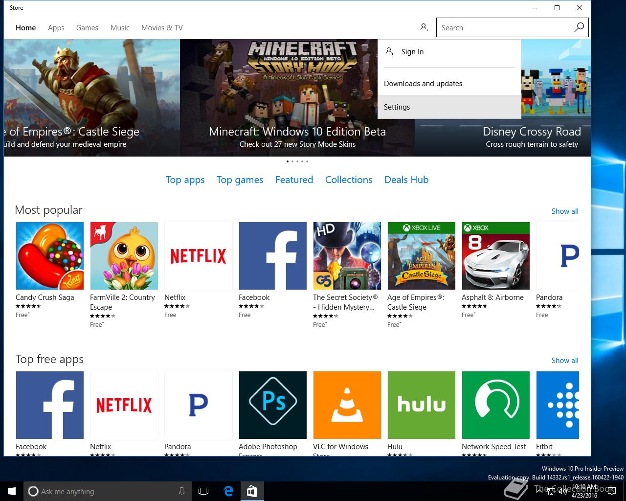
Task: Open Pandora tile in Top free apps
Action: click(x=199, y=405)
